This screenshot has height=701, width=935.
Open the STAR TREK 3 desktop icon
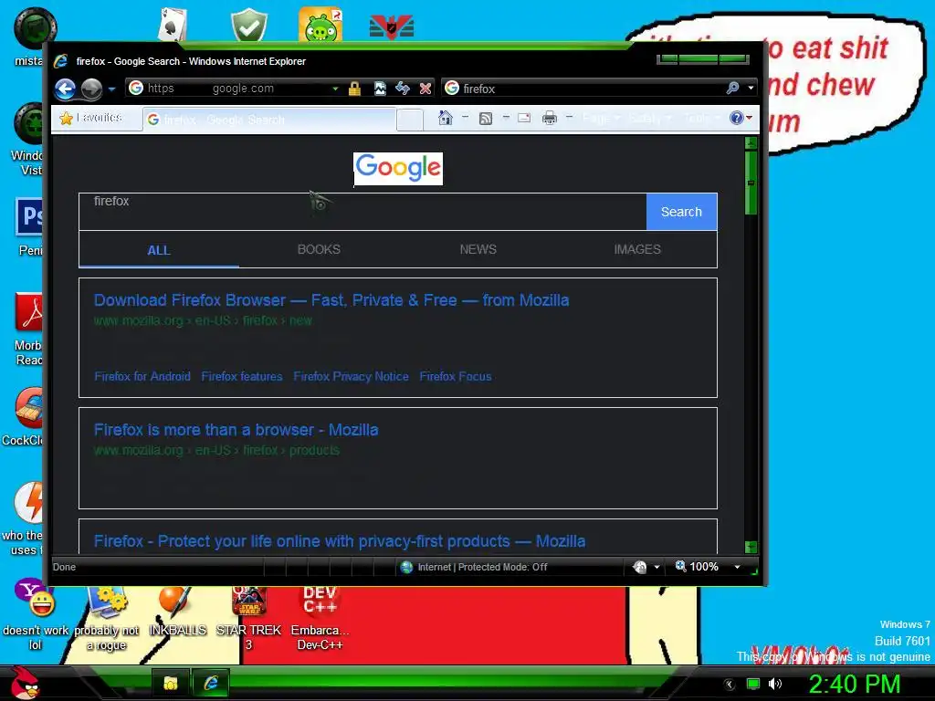click(248, 619)
